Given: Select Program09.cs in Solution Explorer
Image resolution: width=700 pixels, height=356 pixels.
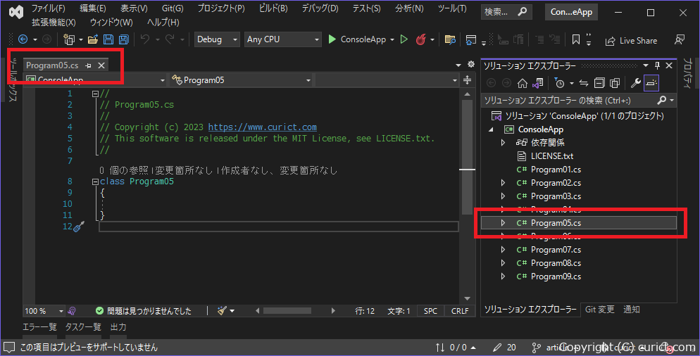Looking at the screenshot, I should 556,276.
